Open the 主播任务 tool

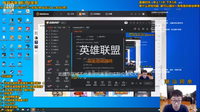(x=66, y=63)
